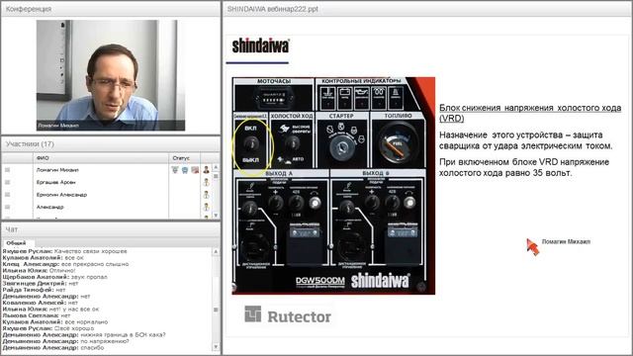The width and height of the screenshot is (633, 356).
Task: Click the grey status icon for Ломагин Михаил
Action: coord(175,170)
